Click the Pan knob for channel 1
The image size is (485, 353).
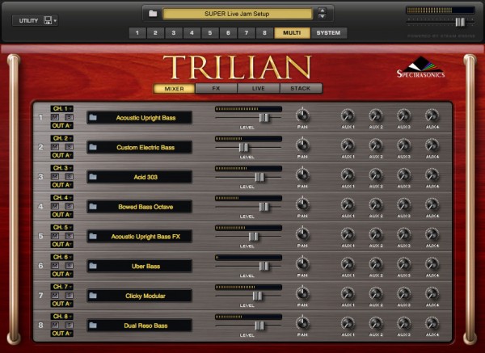point(302,116)
